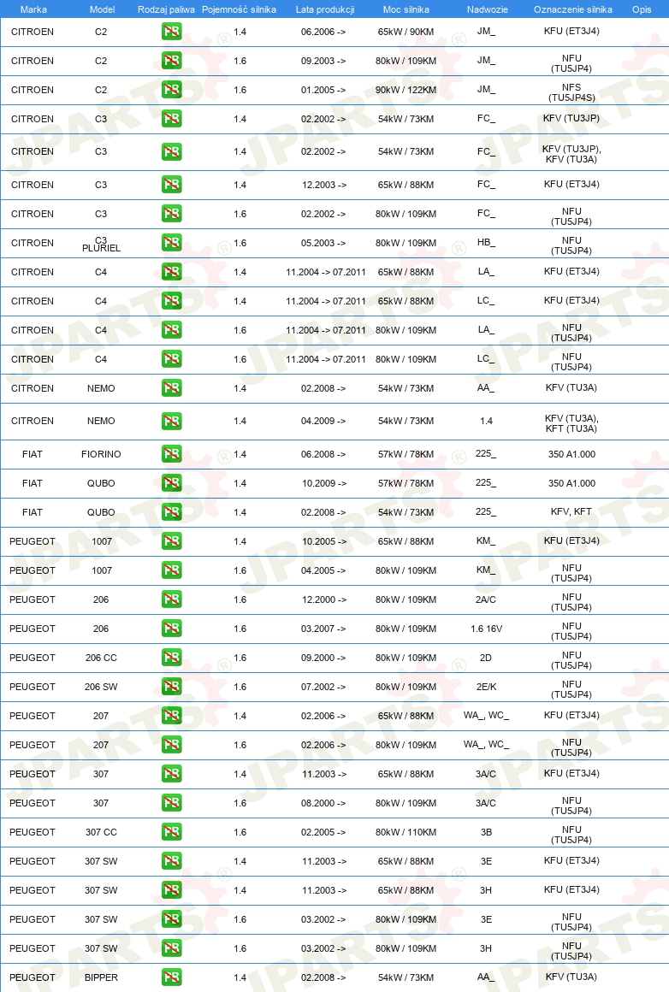Select the '10.2005 ->' production date cell
The height and width of the screenshot is (992, 669).
pos(324,541)
